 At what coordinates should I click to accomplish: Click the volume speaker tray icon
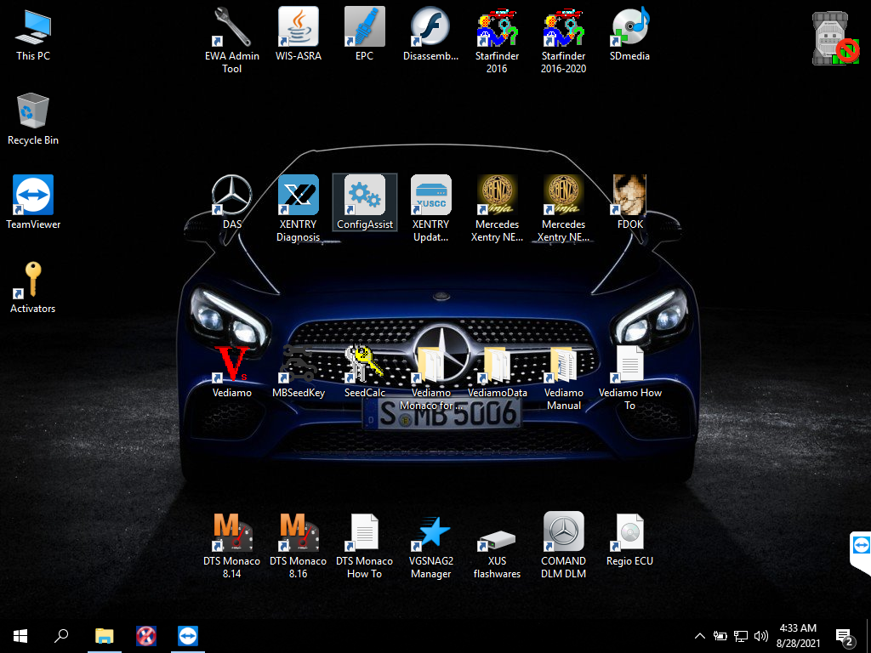(760, 635)
